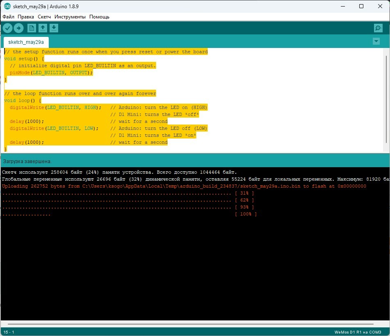
Task: Click the 'the setup function runs once' comment
Action: pos(106,52)
